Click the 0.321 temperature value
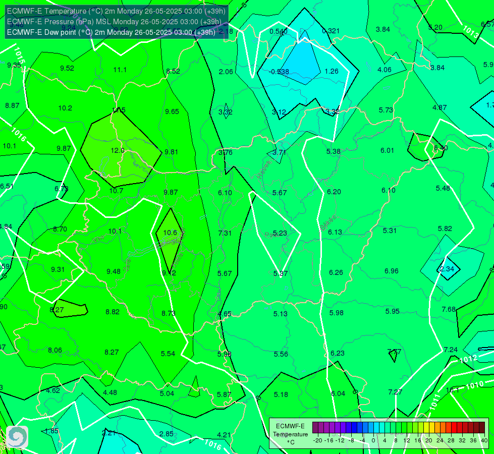The height and width of the screenshot is (454, 494). point(331,31)
